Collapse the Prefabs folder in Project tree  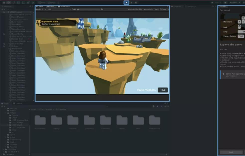pyautogui.click(x=6, y=113)
